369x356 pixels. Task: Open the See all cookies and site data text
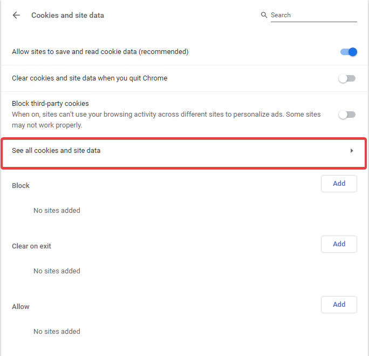point(56,151)
